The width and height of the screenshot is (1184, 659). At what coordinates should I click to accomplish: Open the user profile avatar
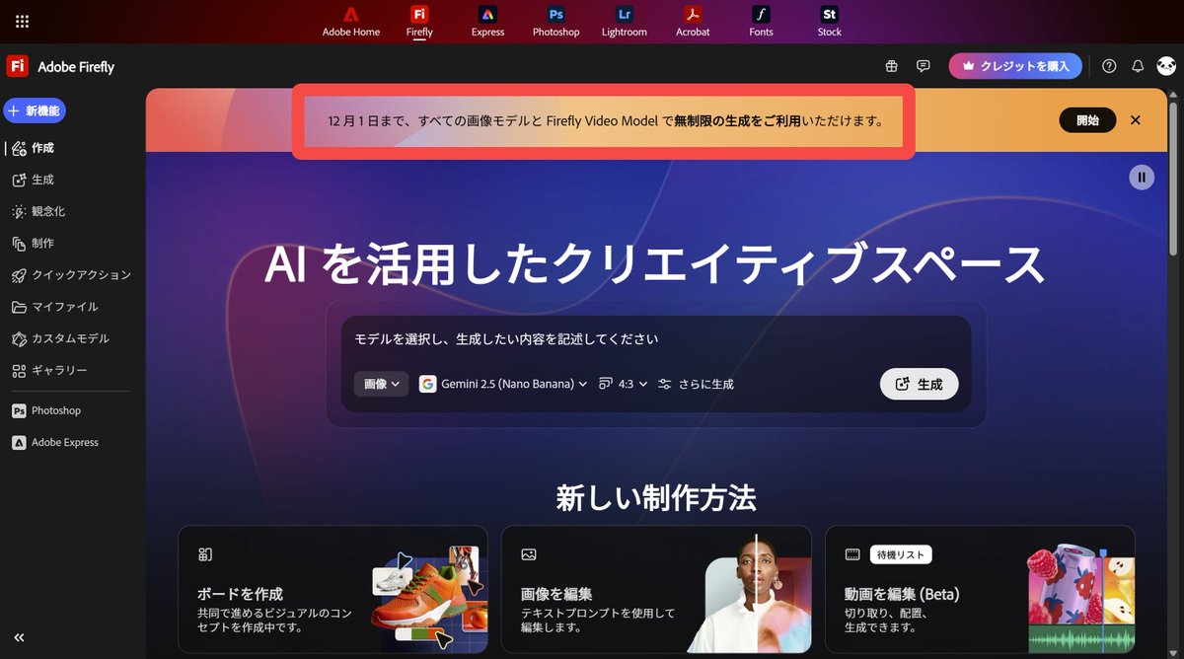[1166, 66]
